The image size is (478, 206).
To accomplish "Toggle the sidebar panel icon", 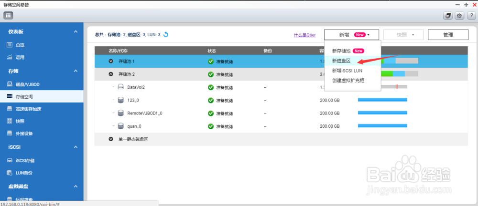I will pyautogui.click(x=8, y=15).
